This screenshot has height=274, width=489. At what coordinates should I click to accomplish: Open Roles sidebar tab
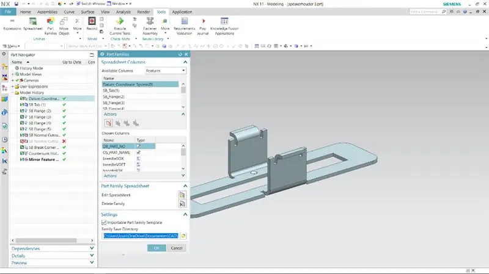click(4, 171)
